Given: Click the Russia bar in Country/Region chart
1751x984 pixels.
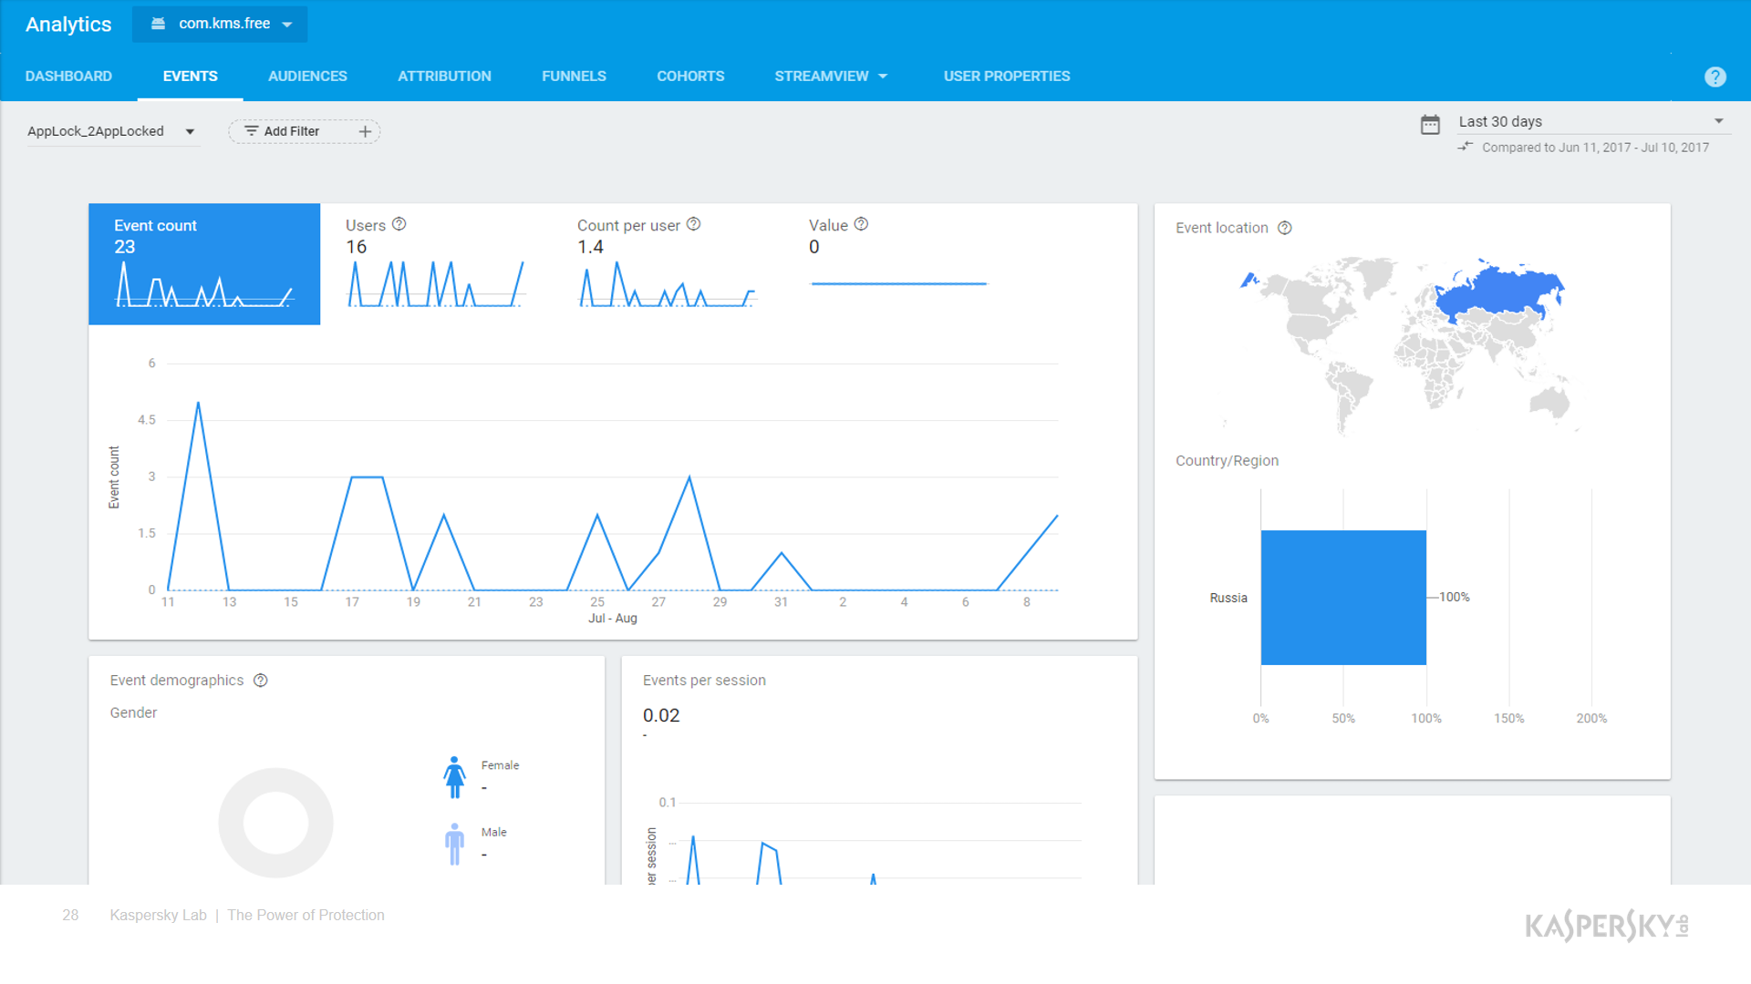Looking at the screenshot, I should tap(1343, 598).
